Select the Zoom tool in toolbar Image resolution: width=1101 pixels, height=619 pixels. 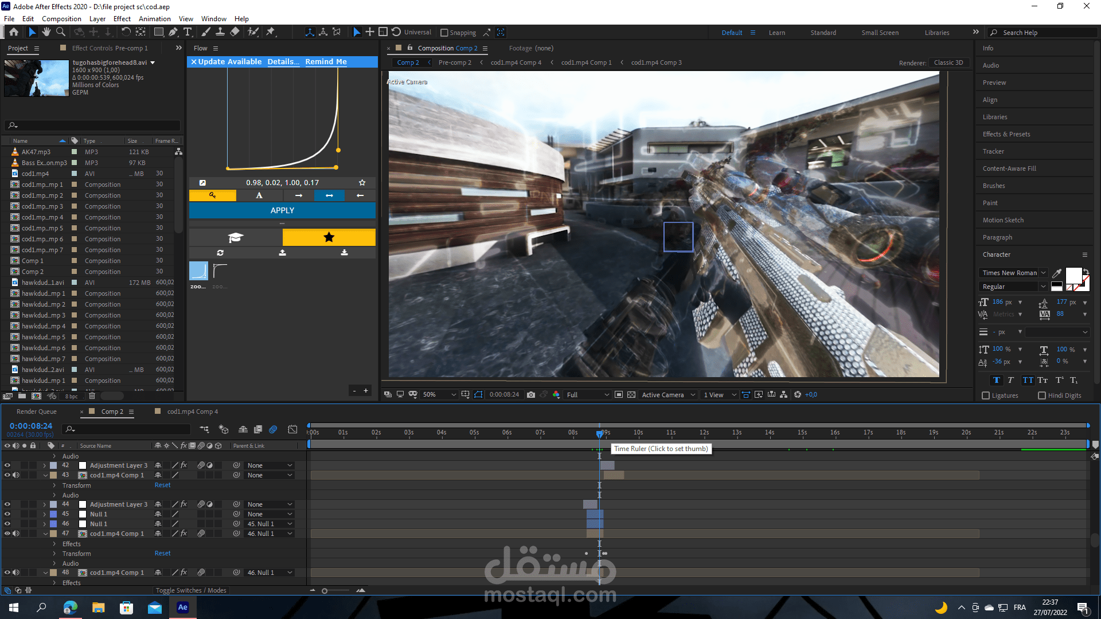pyautogui.click(x=61, y=32)
